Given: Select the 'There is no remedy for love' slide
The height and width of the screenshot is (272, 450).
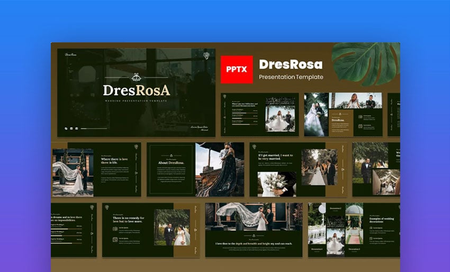Looking at the screenshot, I should (x=151, y=230).
